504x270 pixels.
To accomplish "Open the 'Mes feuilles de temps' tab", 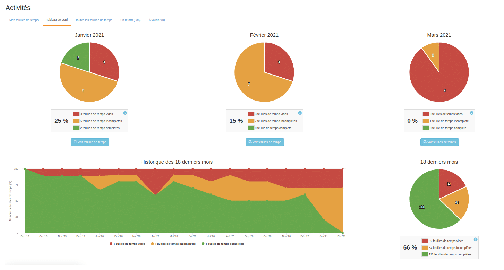I will pyautogui.click(x=24, y=20).
